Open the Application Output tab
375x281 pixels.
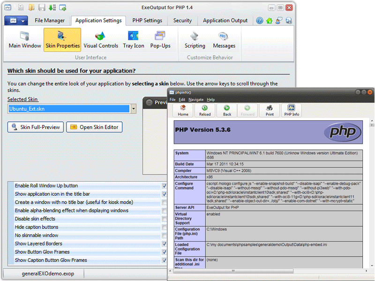(225, 21)
